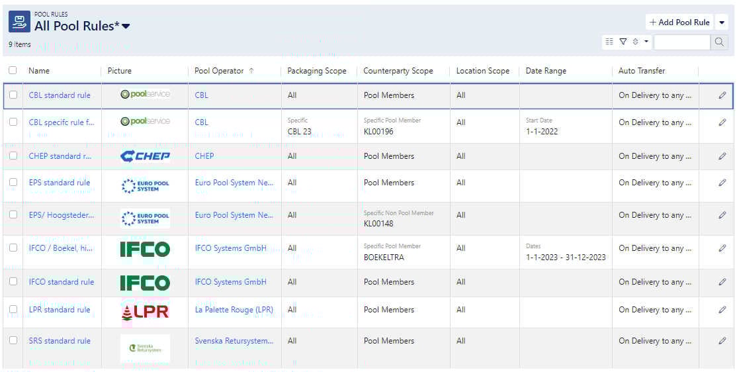Check the CBL standard rule row checkbox
737x372 pixels.
pyautogui.click(x=13, y=95)
